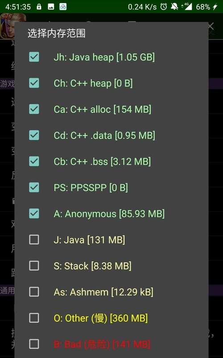The width and height of the screenshot is (223, 358).
Task: Tap the Jh: Java heap [1.05 GB] label
Action: [x=104, y=57]
